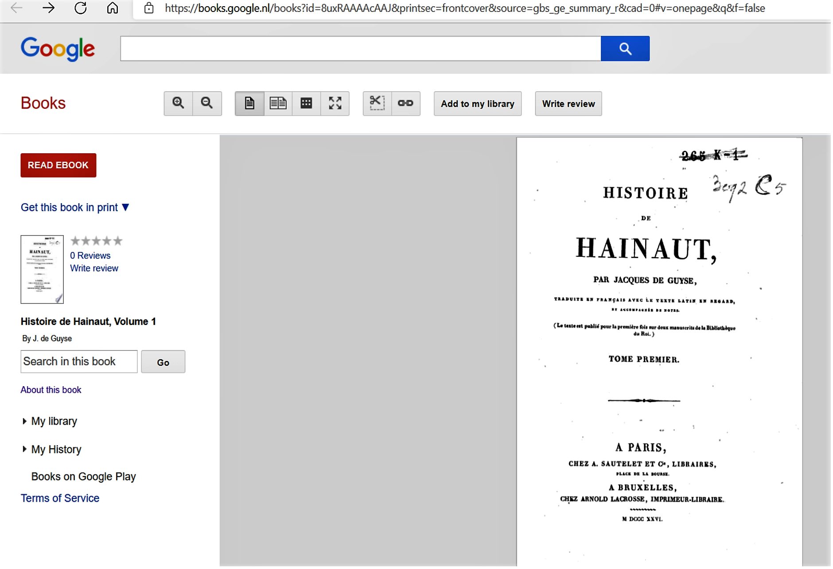833x569 pixels.
Task: Click the blue search magnifier button
Action: click(x=625, y=49)
